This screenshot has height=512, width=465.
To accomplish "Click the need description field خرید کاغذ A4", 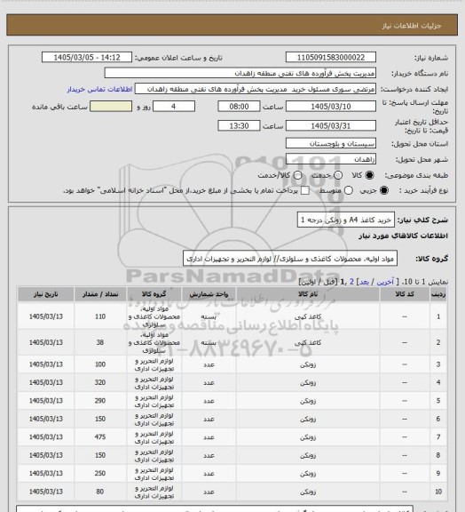I will pyautogui.click(x=346, y=220).
